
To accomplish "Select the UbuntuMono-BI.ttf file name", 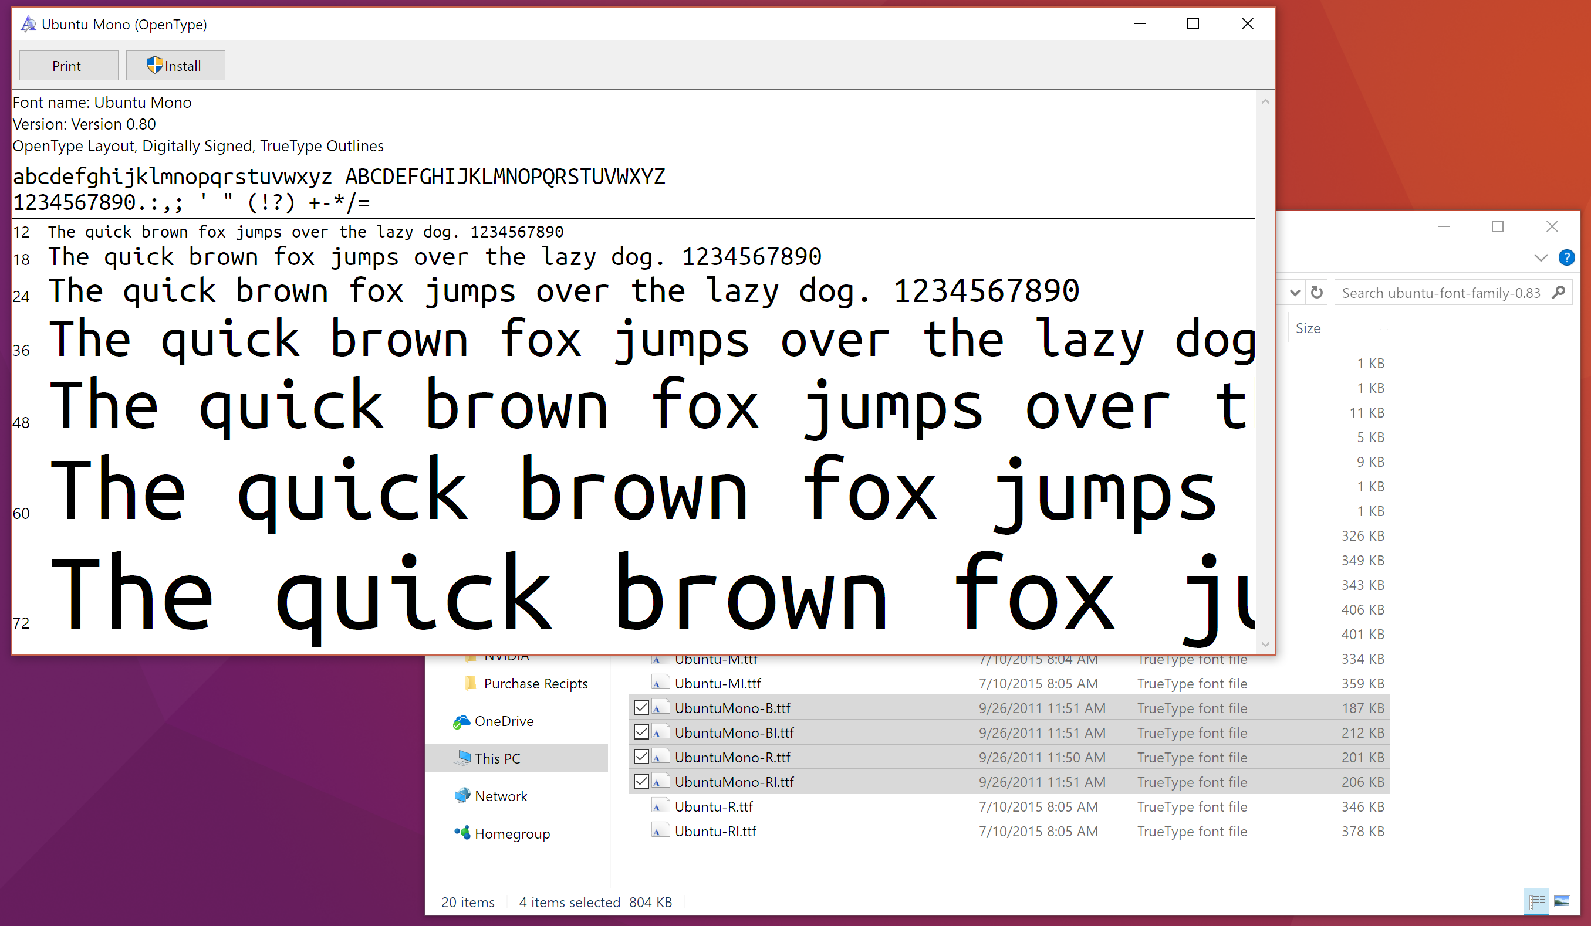I will pos(734,732).
